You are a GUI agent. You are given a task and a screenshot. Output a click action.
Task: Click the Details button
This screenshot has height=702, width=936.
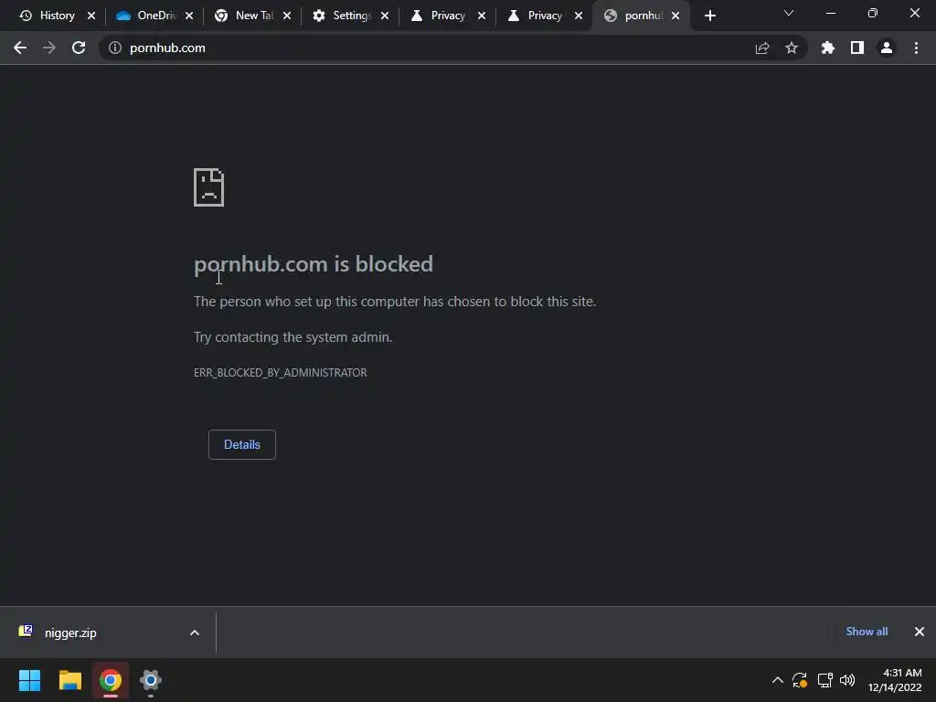[x=241, y=445]
